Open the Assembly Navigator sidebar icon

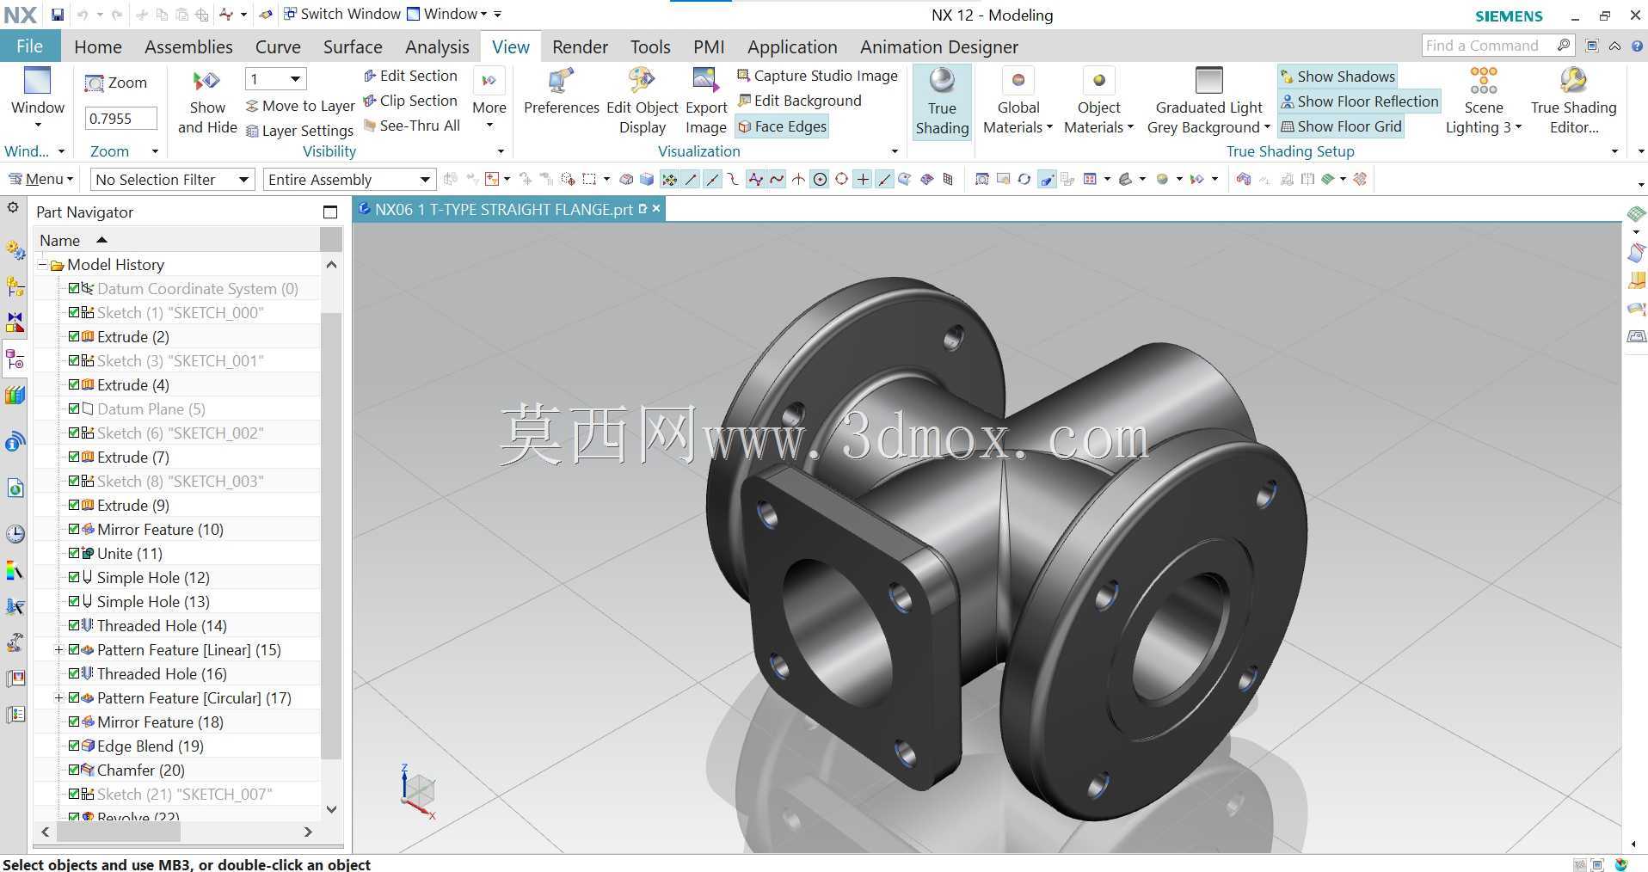[15, 286]
